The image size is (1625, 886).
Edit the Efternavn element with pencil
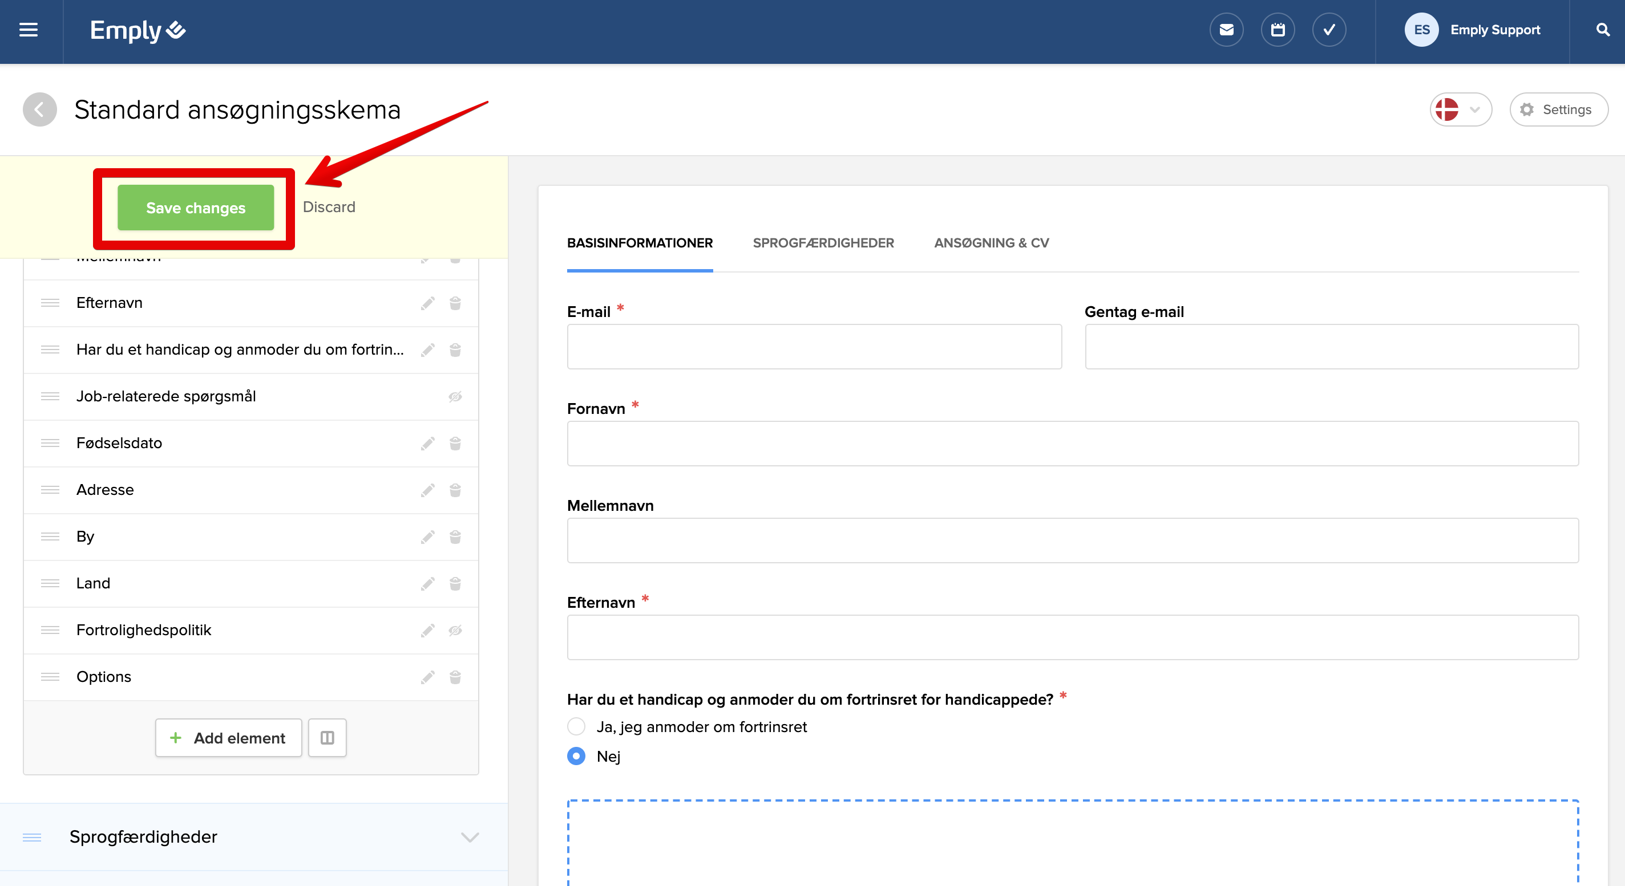pos(428,303)
